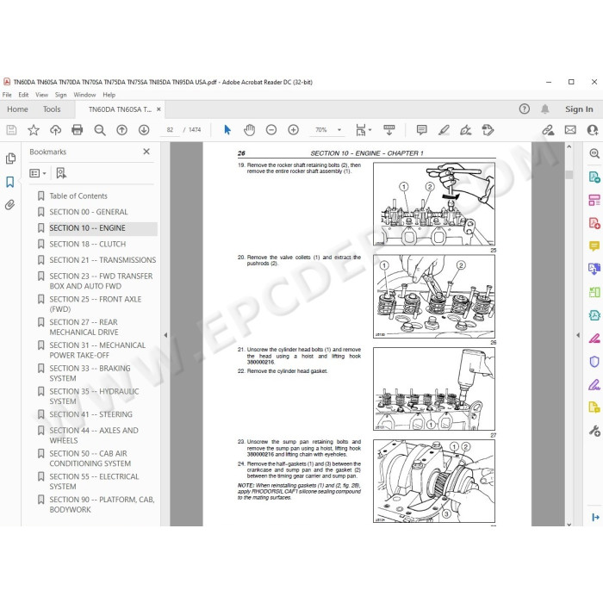Image resolution: width=603 pixels, height=603 pixels.
Task: Open SECTION 41 -- STEERING bookmark
Action: tap(90, 414)
